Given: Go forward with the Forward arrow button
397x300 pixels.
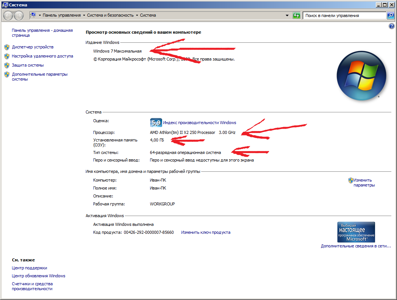Looking at the screenshot, I should (x=19, y=16).
